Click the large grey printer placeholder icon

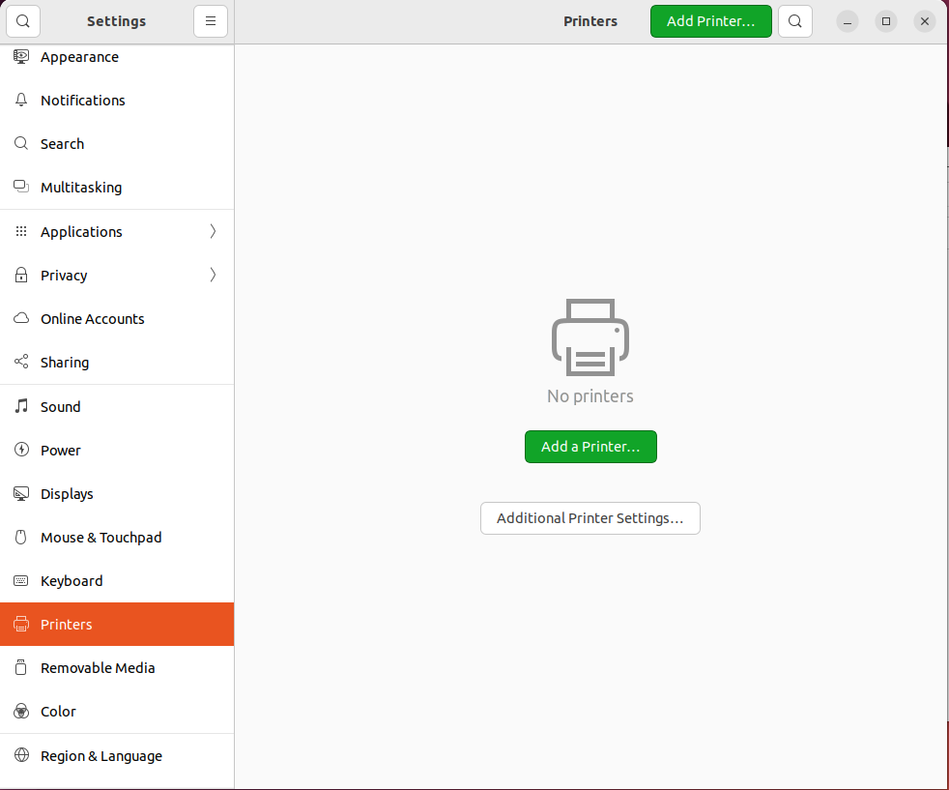pyautogui.click(x=590, y=337)
